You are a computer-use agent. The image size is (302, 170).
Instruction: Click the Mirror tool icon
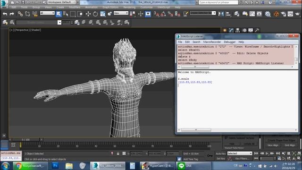(221, 14)
